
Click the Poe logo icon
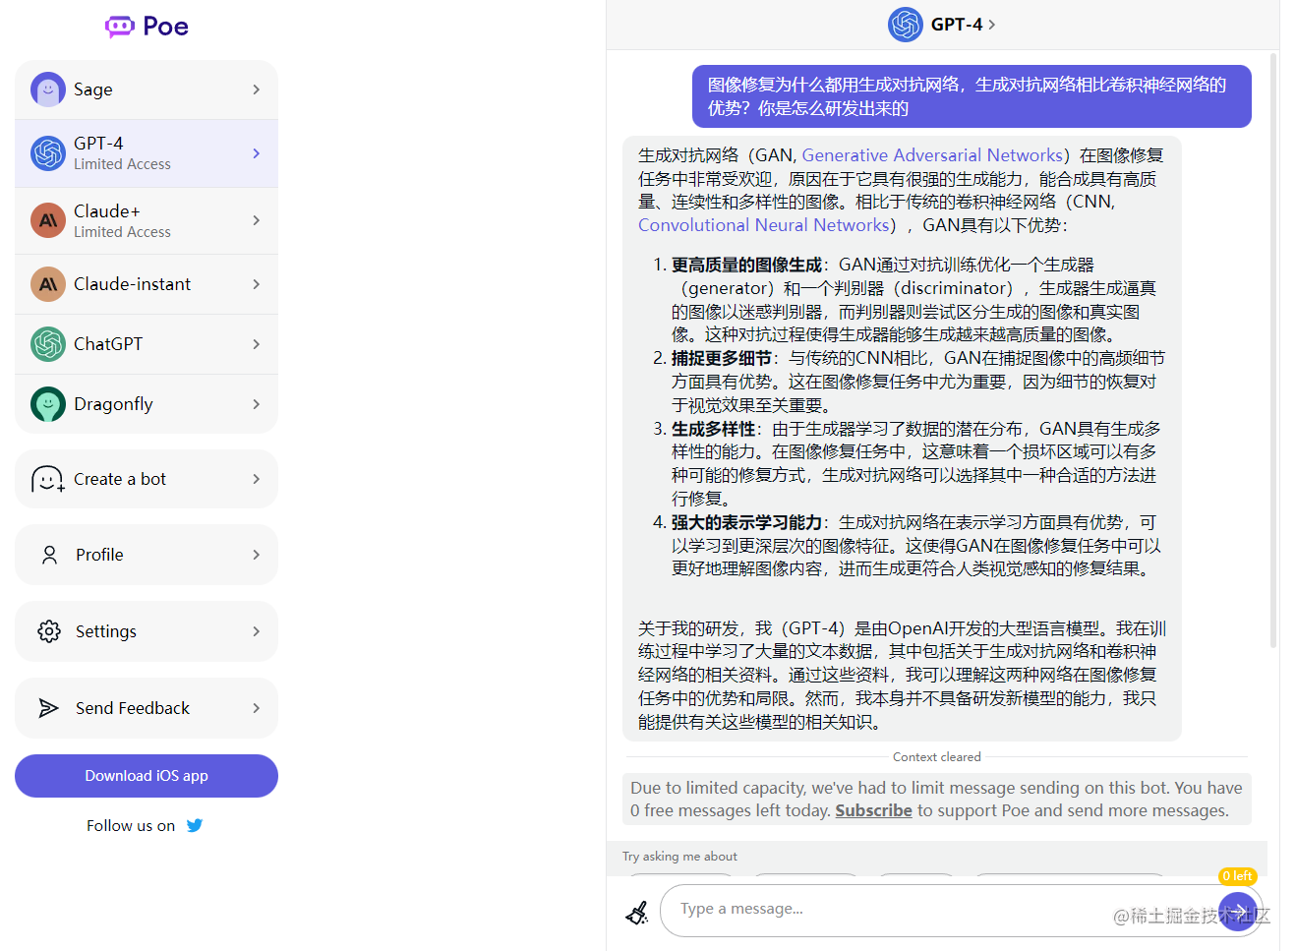point(120,27)
